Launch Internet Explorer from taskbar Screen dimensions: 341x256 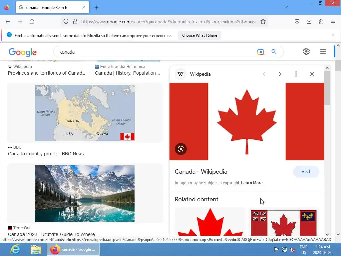click(x=15, y=249)
